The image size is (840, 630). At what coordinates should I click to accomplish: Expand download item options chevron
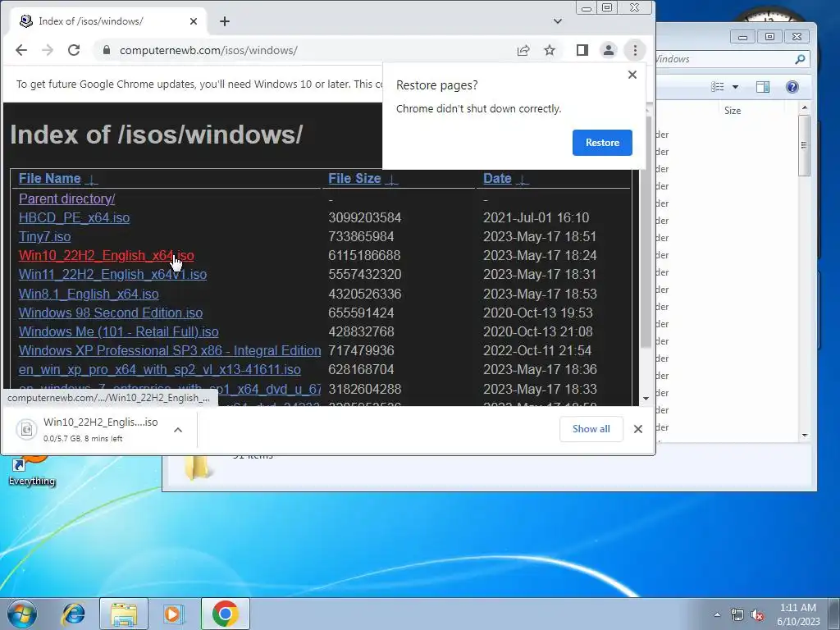(178, 430)
